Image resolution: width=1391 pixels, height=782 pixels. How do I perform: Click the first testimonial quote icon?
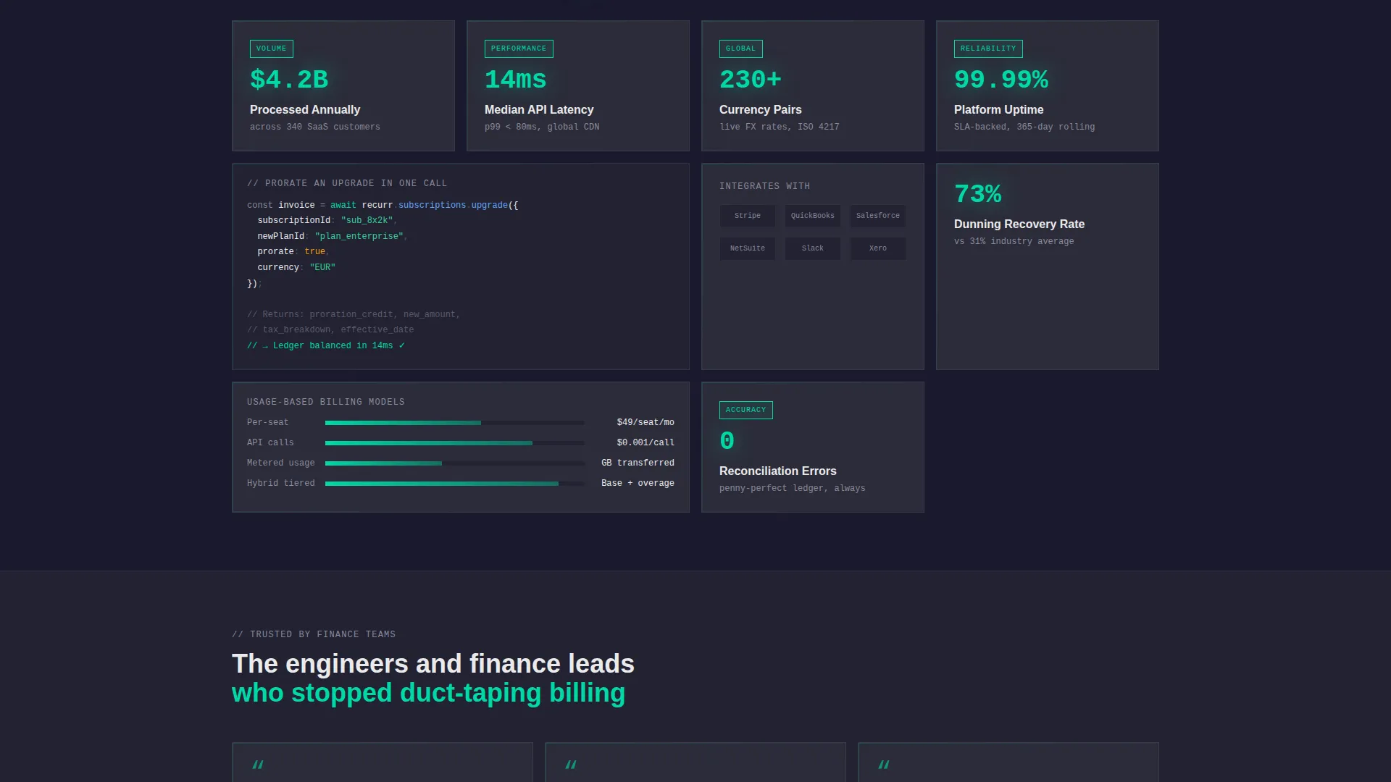point(257,765)
